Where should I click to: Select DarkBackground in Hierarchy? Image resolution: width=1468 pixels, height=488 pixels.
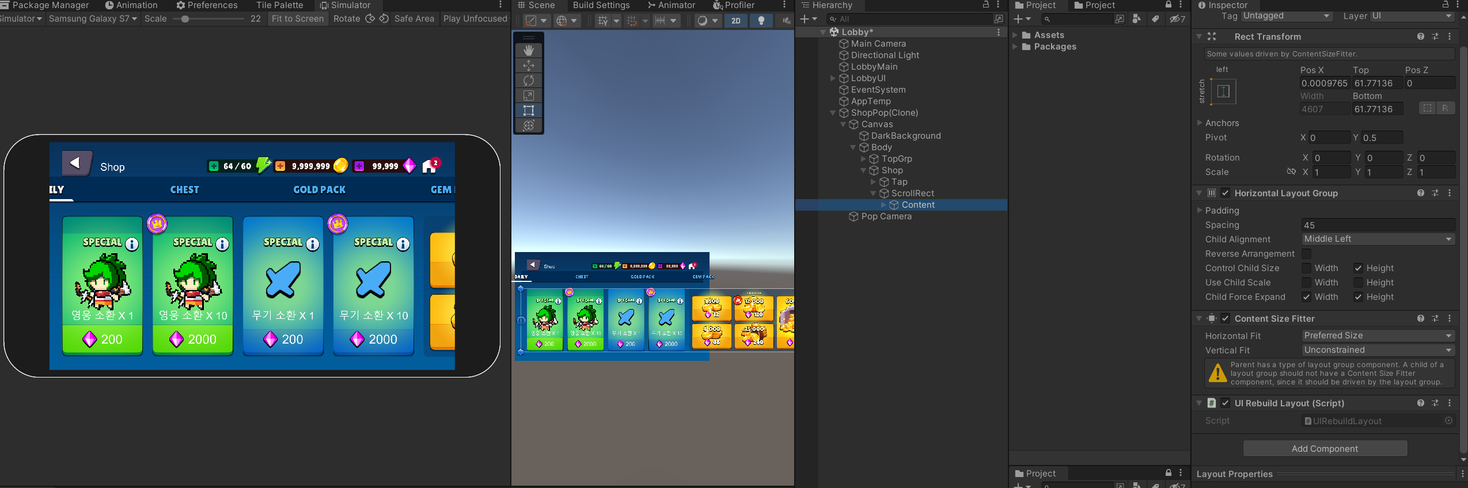(905, 136)
